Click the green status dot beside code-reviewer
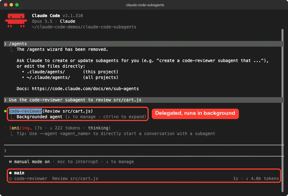The width and height of the screenshot is (288, 196). click(x=5, y=111)
